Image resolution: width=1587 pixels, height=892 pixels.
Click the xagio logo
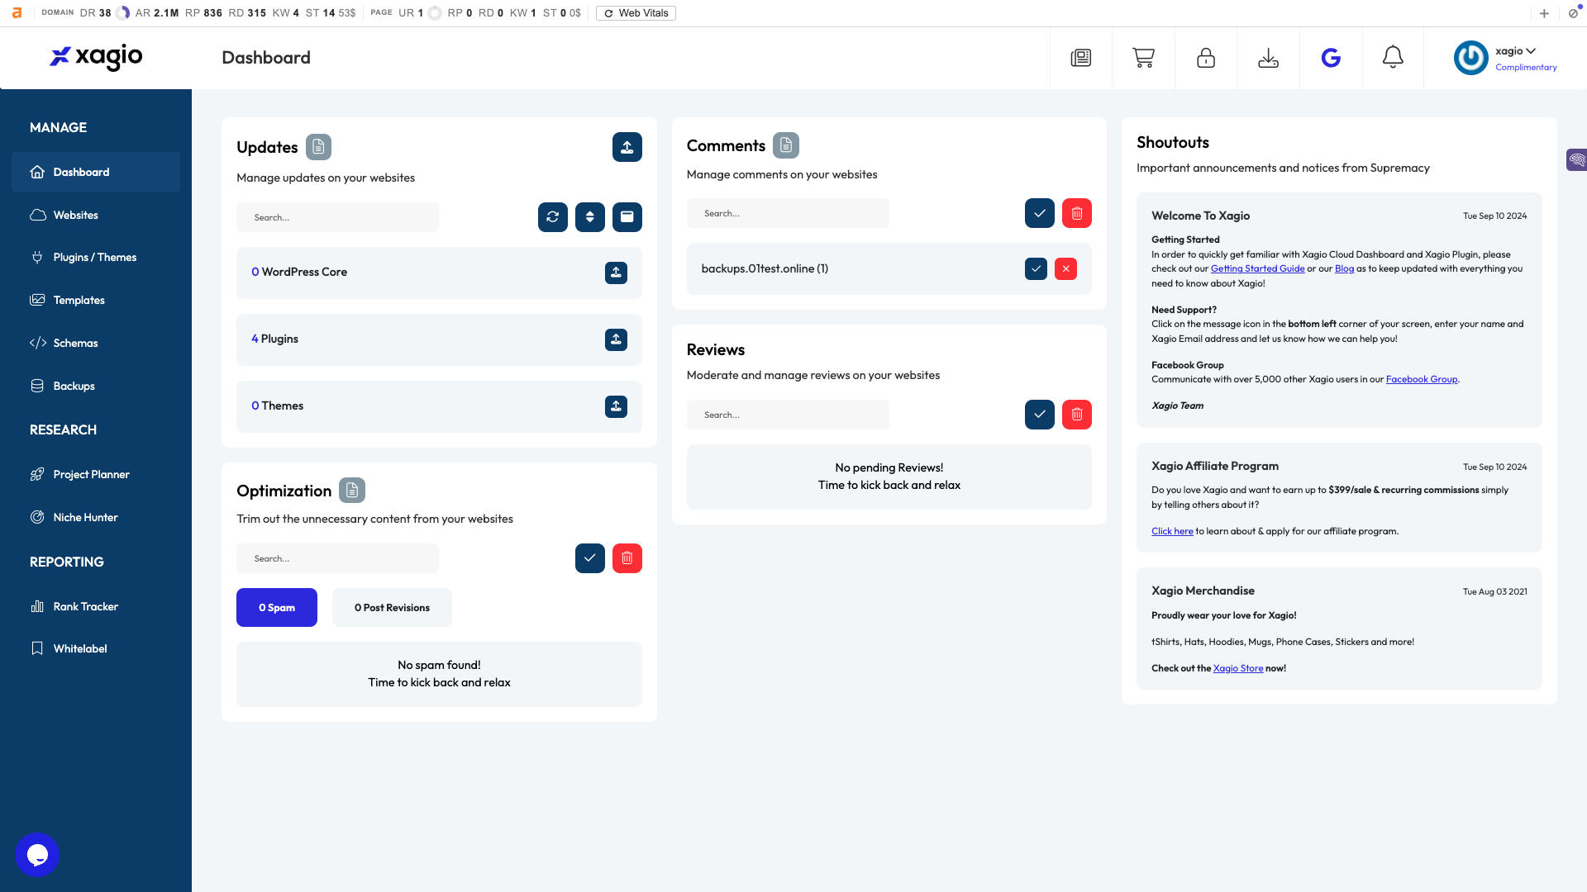(x=96, y=57)
